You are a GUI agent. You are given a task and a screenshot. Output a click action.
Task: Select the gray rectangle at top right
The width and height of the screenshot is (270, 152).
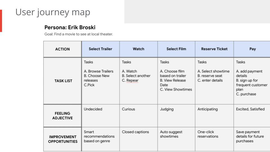coord(197,12)
